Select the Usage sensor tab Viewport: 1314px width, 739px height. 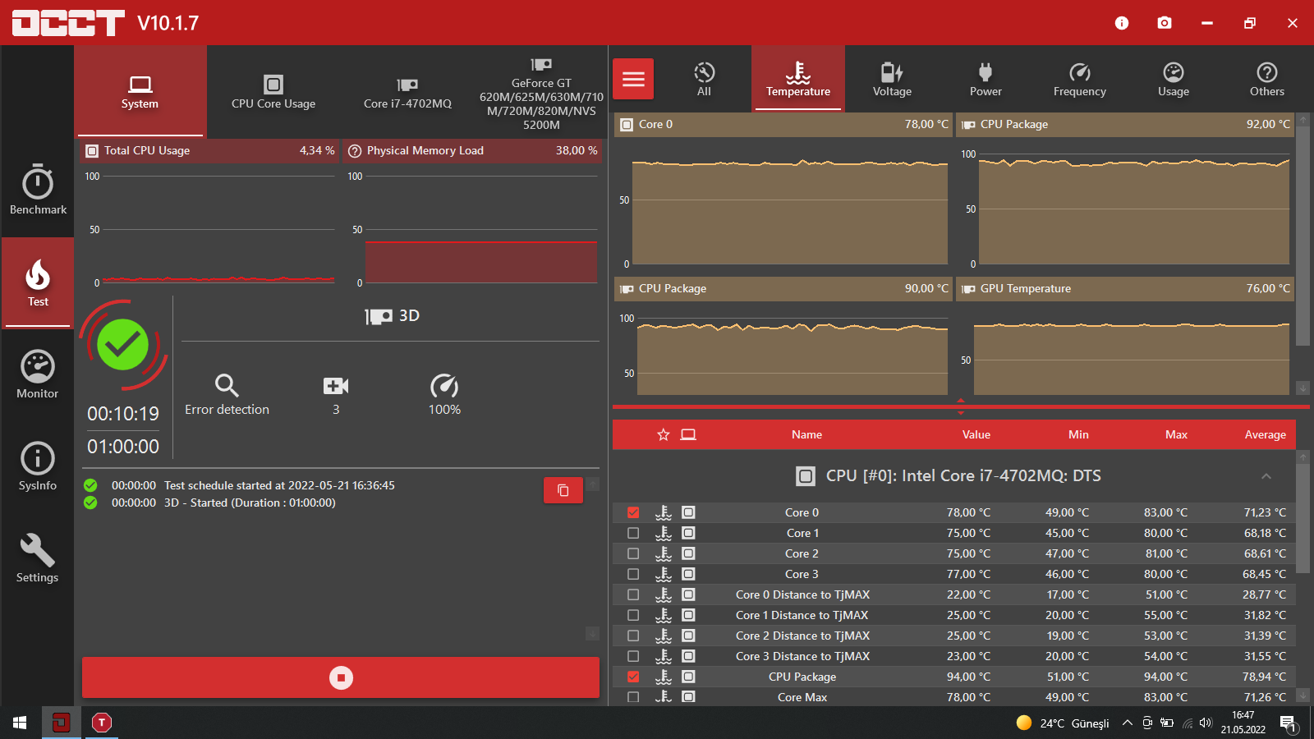[1174, 79]
